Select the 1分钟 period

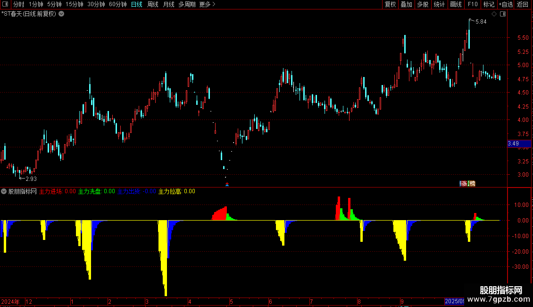tap(36, 4)
